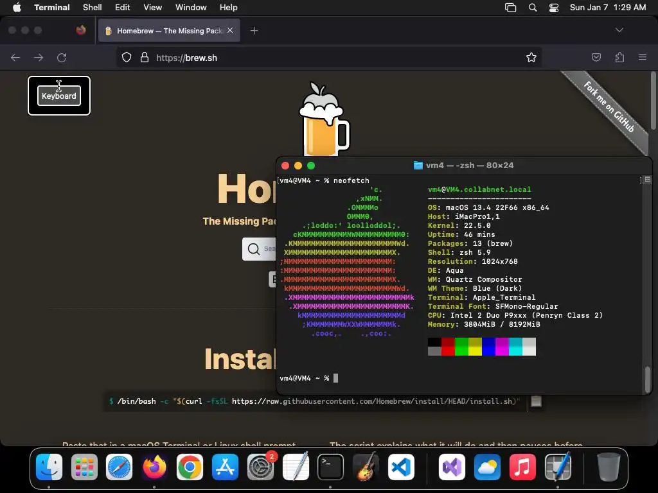
Task: Copy the Homebrew install command
Action: click(536, 401)
